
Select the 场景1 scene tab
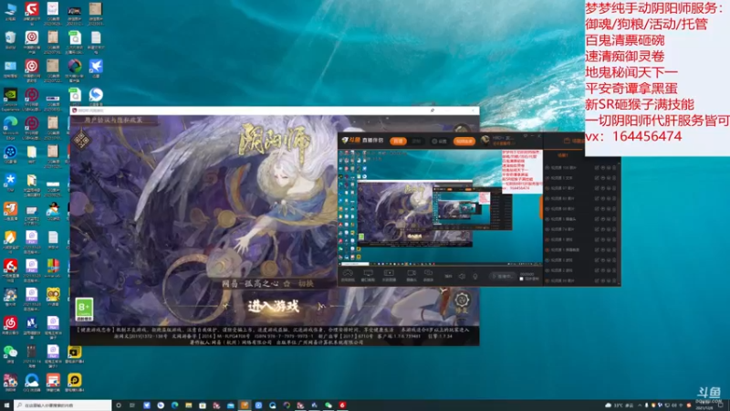tap(562, 155)
